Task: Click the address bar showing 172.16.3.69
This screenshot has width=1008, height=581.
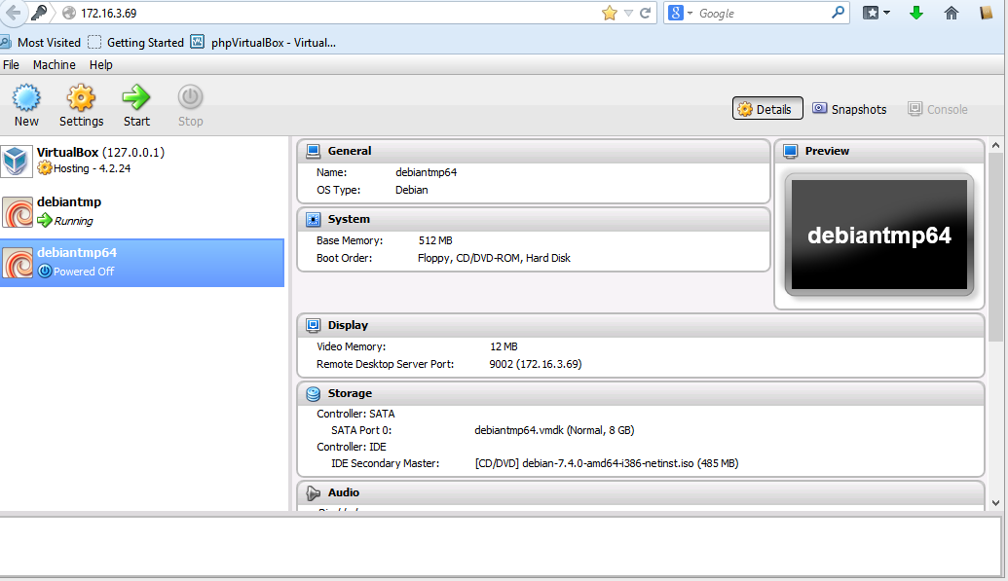Action: (334, 13)
